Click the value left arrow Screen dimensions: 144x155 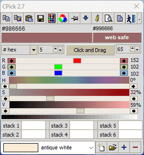click(x=5, y=111)
